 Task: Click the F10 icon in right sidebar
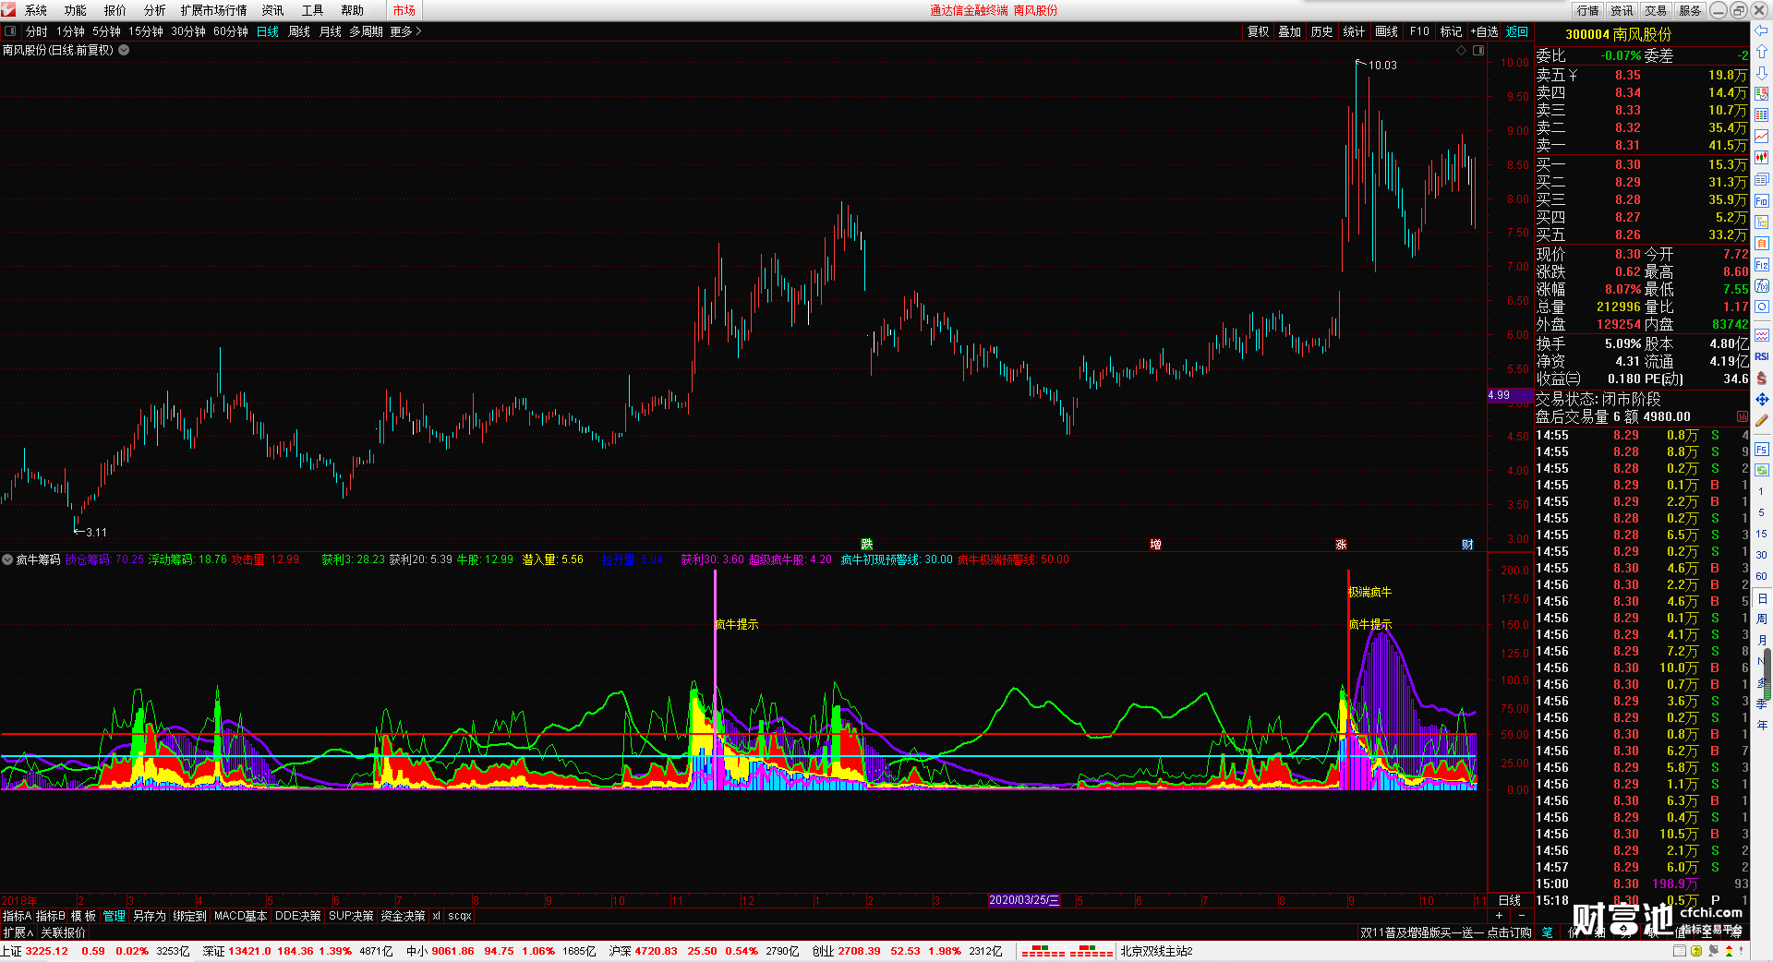click(x=1762, y=201)
